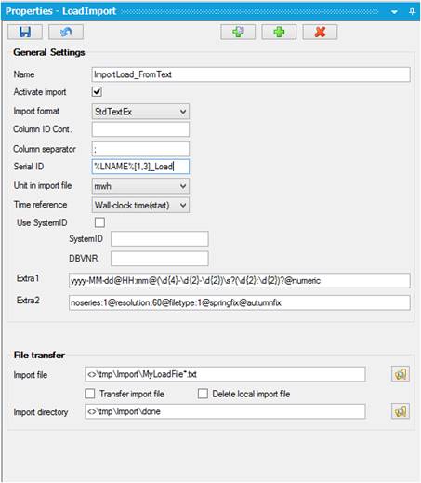
Task: Click the copy-and-add green plus icon
Action: pyautogui.click(x=238, y=32)
